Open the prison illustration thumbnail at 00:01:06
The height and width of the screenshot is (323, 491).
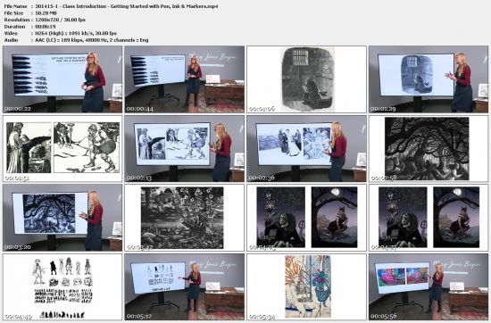[306, 79]
